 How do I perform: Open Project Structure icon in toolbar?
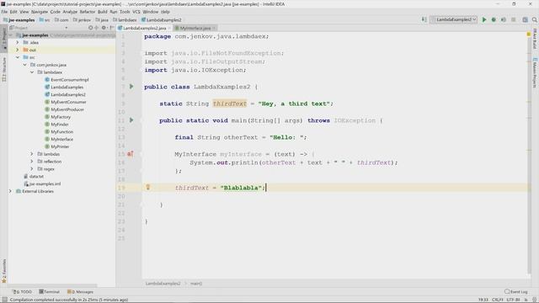point(525,20)
